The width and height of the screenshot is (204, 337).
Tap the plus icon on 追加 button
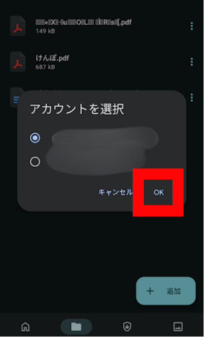pos(150,291)
